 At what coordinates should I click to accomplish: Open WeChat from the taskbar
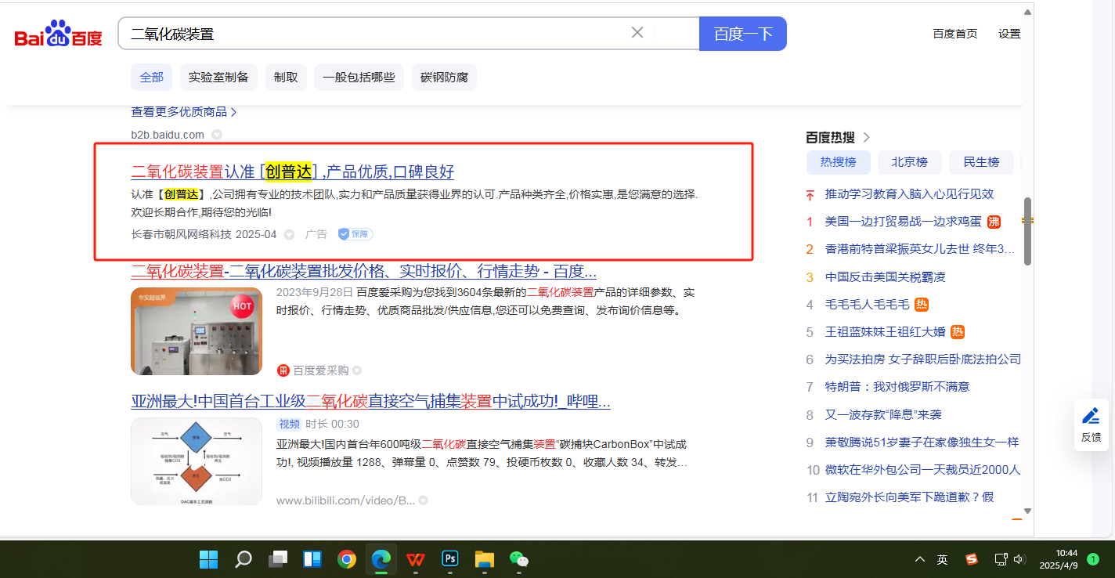coord(518,559)
